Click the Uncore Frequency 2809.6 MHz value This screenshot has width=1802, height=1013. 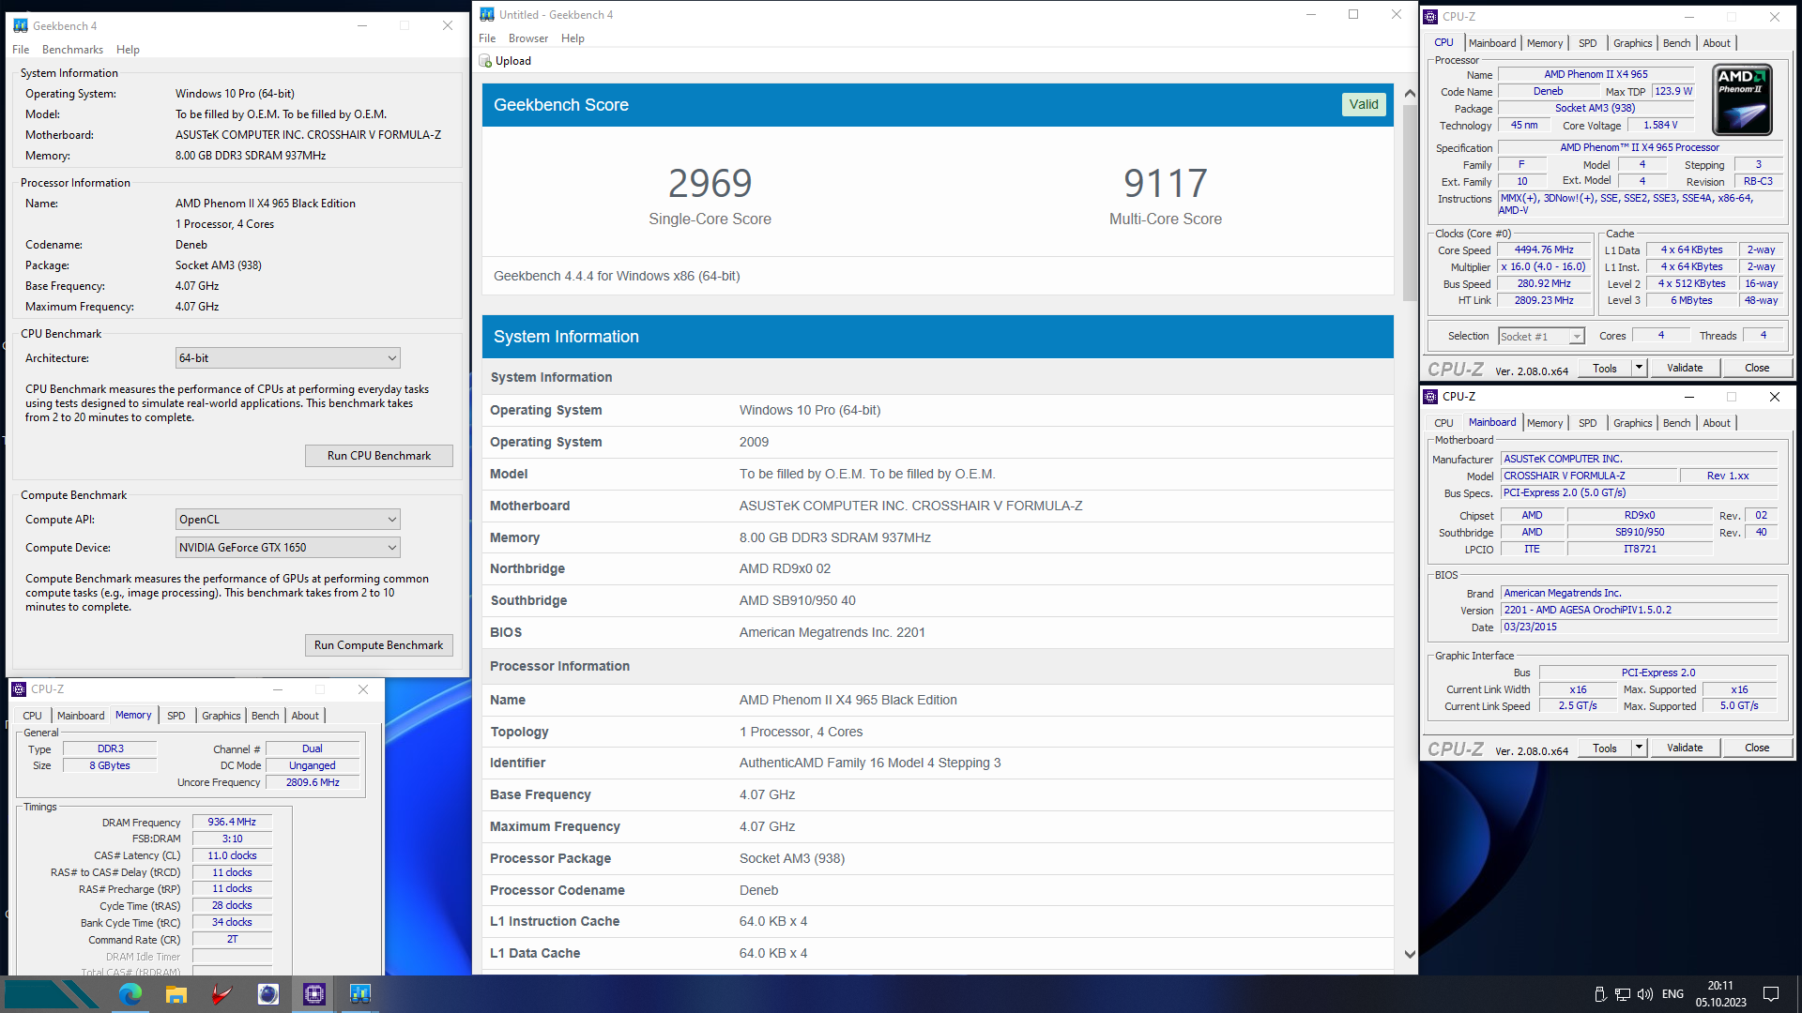pos(313,783)
